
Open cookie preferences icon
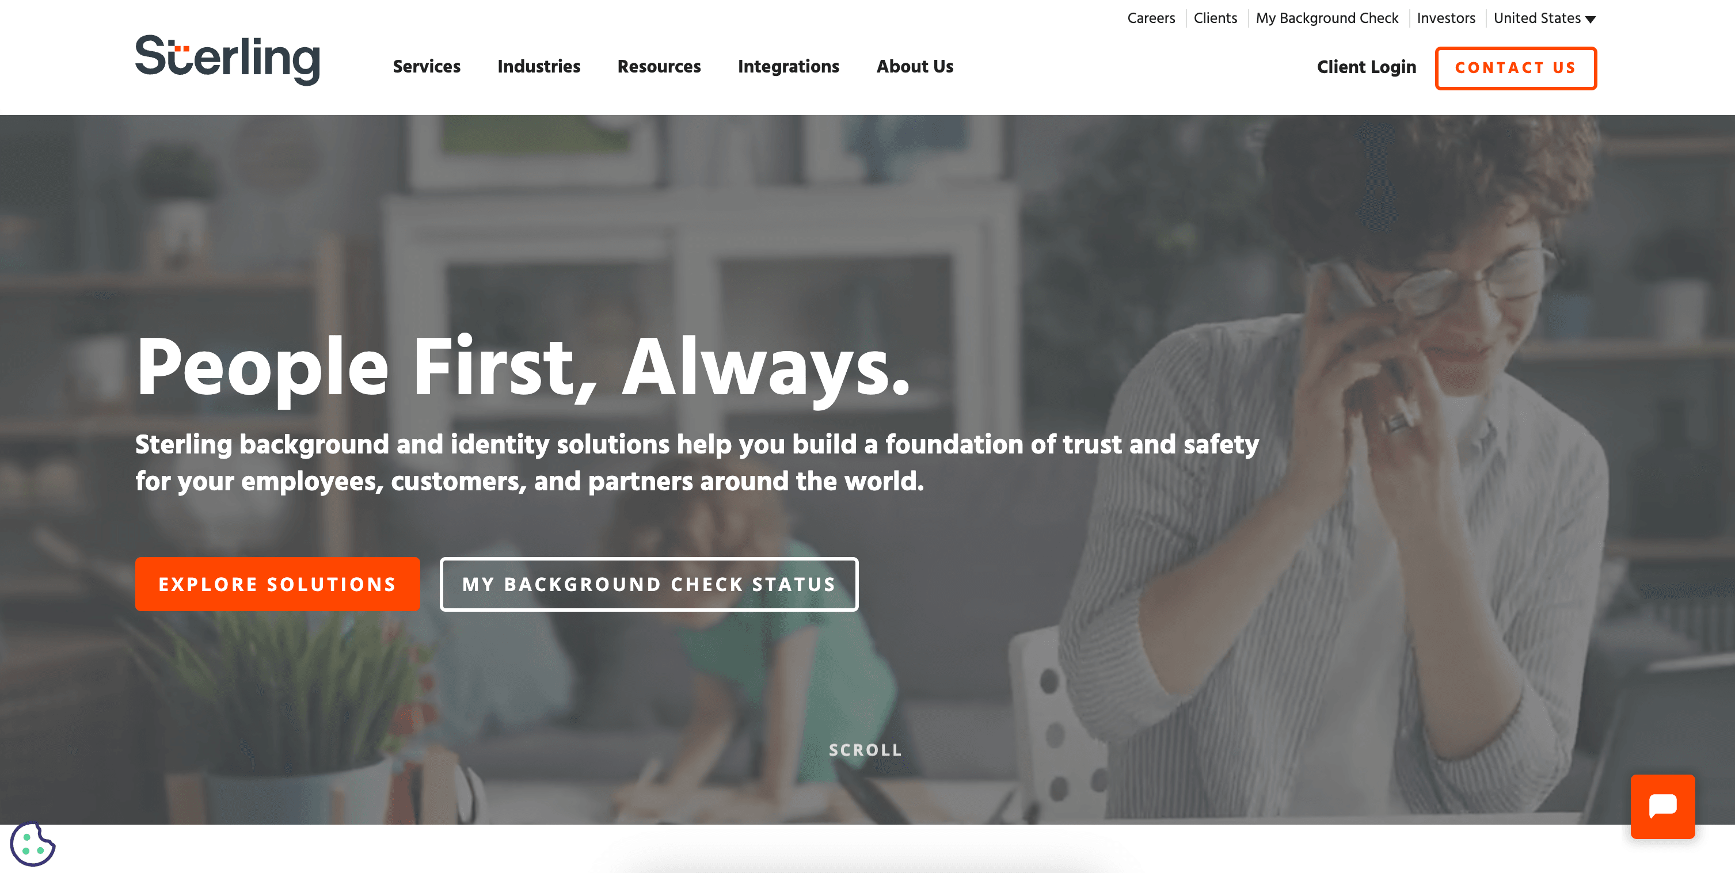click(32, 844)
